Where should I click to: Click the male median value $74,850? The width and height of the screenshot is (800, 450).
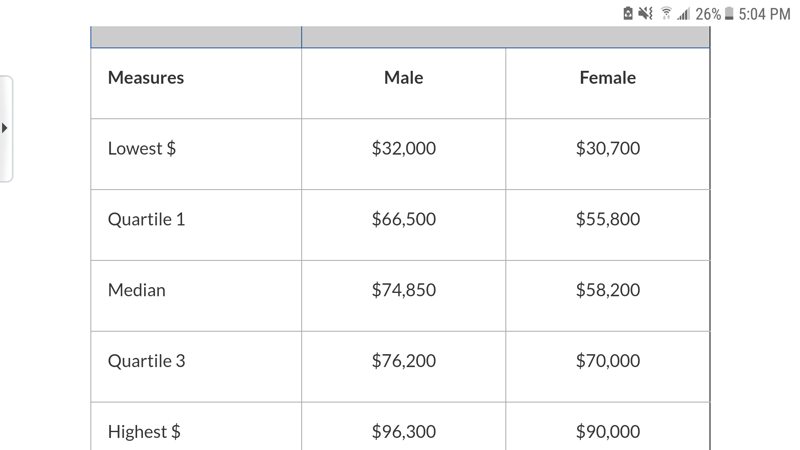click(x=404, y=290)
